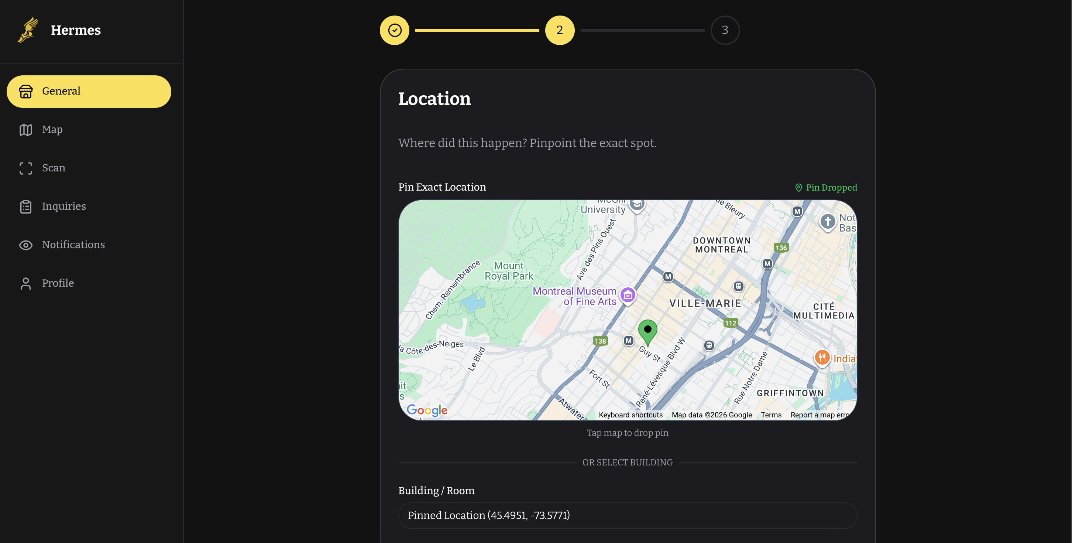The height and width of the screenshot is (543, 1072).
Task: Open map Keyboard shortcuts
Action: click(x=631, y=415)
